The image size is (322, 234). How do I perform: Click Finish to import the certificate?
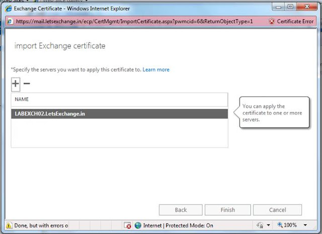coord(228,210)
